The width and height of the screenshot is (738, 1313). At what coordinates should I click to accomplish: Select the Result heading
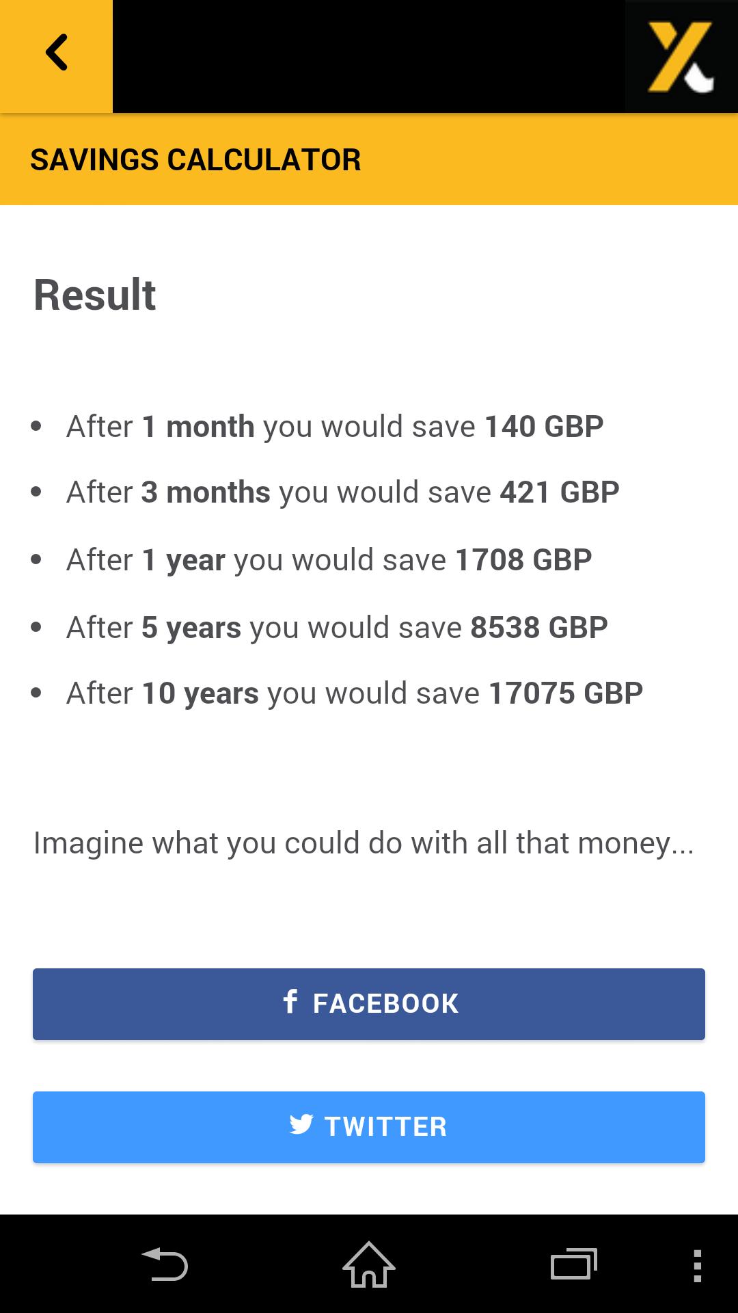pyautogui.click(x=95, y=295)
